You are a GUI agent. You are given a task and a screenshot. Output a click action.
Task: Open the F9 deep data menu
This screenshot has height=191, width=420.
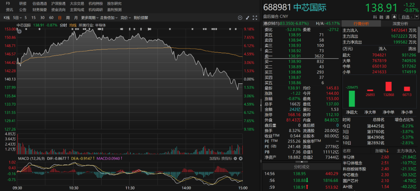[8, 3]
